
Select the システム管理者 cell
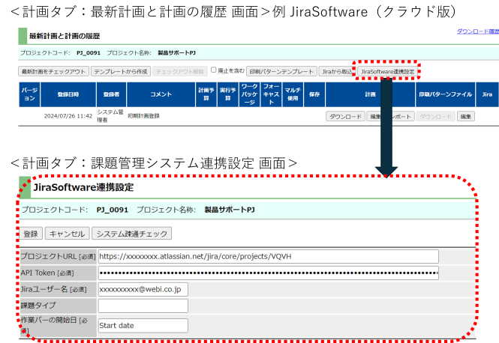pos(110,116)
